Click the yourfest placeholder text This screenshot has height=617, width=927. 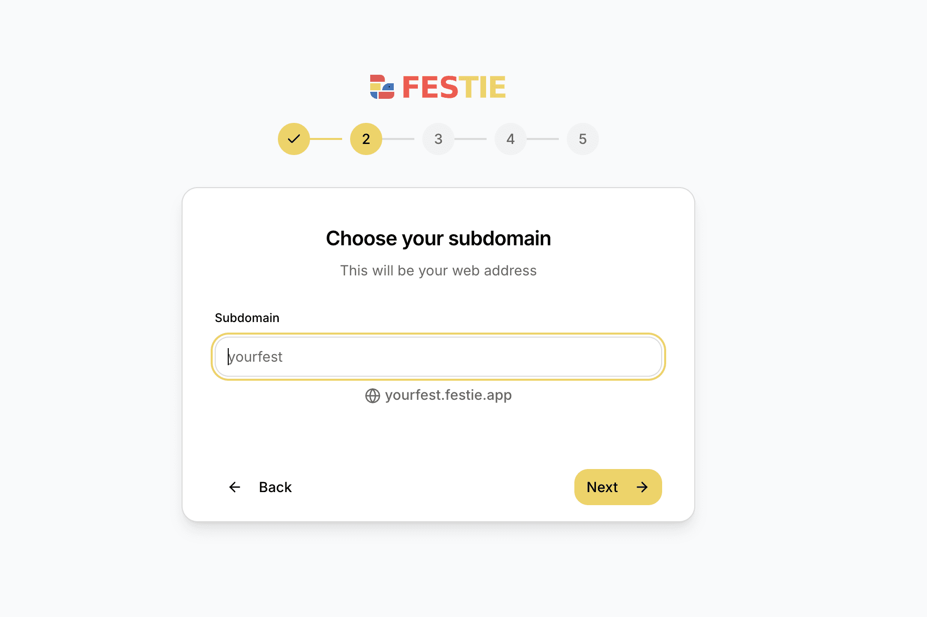click(255, 357)
